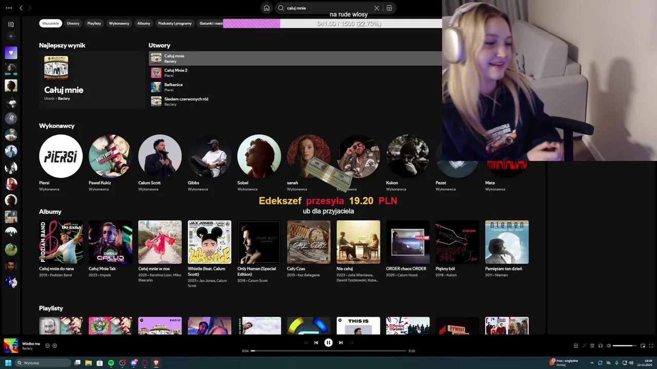
Task: Switch to the Playlisty filter
Action: tap(94, 23)
